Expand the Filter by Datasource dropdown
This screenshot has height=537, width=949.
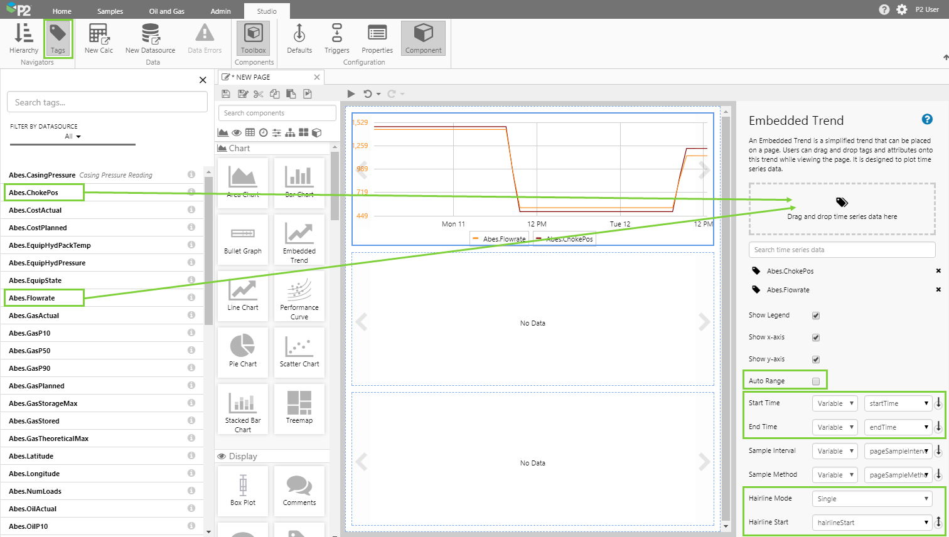pos(73,137)
